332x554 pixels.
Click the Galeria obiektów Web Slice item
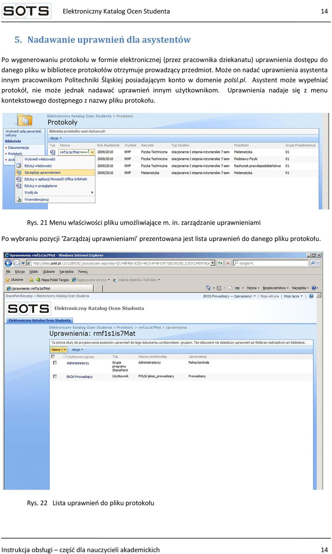[137, 280]
